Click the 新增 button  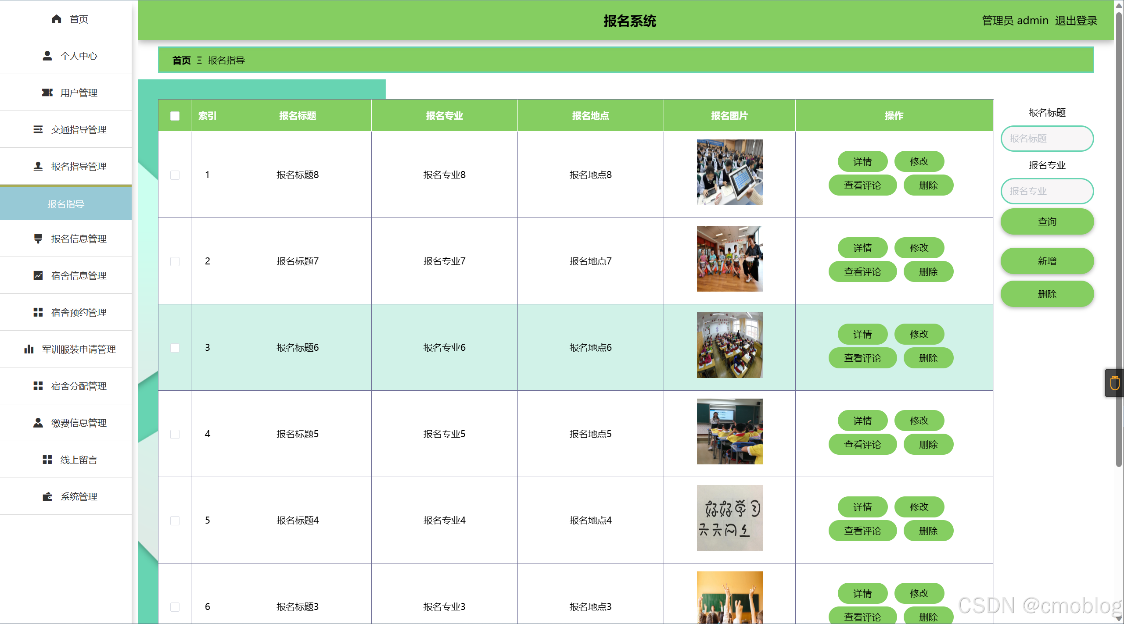[x=1047, y=261]
